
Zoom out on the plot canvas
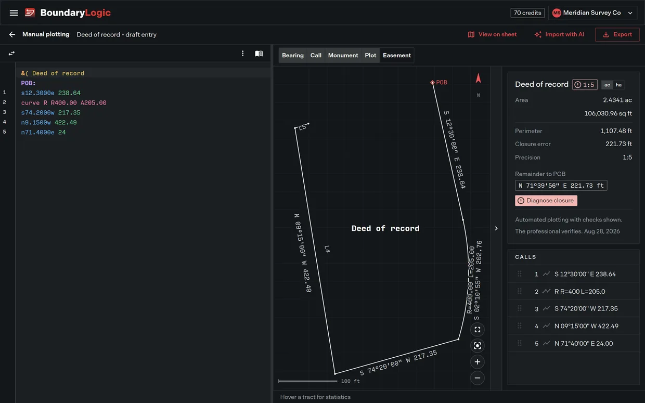(x=478, y=378)
